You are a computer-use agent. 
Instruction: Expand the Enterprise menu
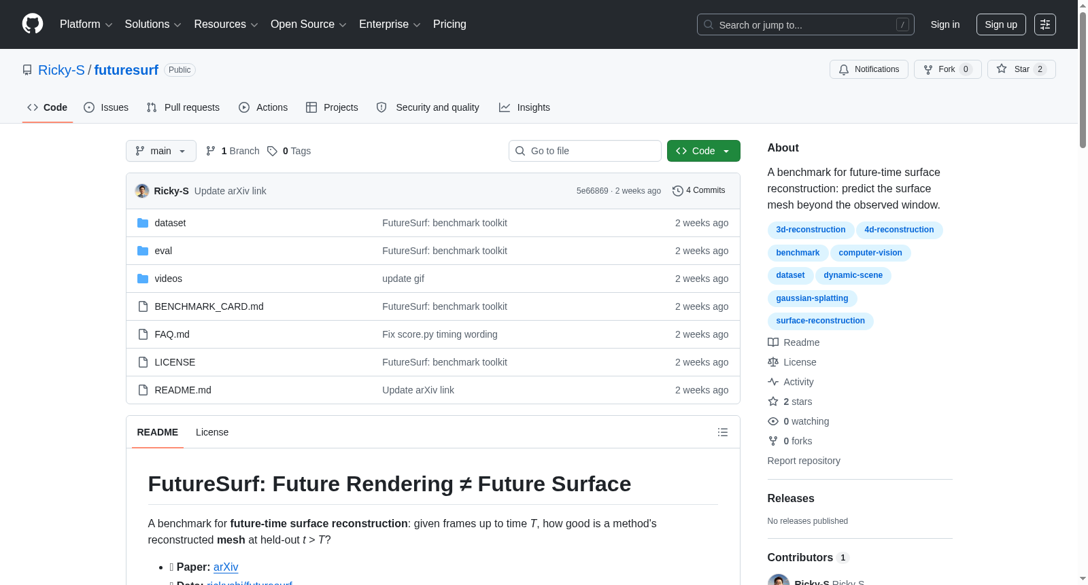click(x=390, y=24)
